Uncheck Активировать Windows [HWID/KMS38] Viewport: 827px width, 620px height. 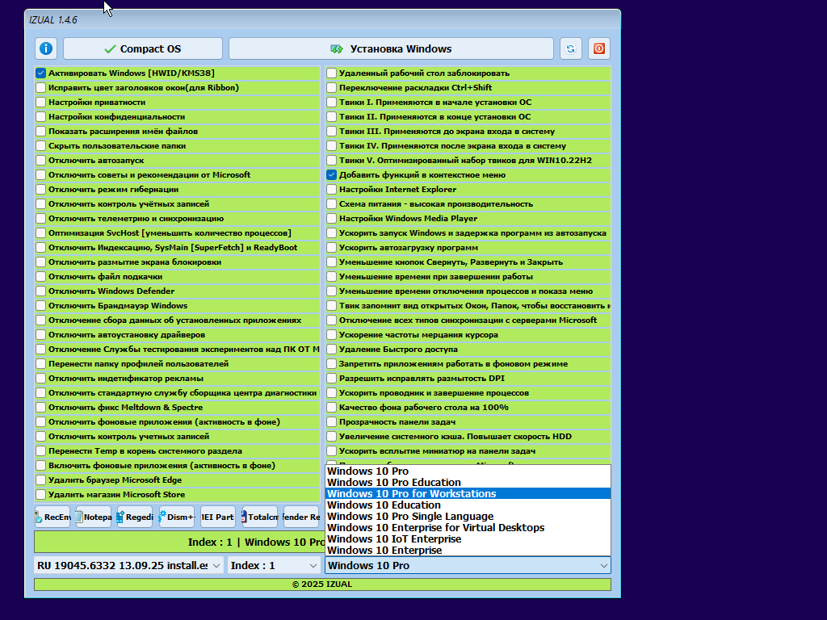[41, 73]
